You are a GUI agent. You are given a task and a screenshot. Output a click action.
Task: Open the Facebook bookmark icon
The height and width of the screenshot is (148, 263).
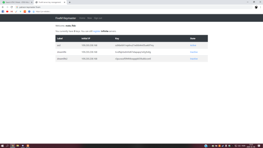click(3, 12)
